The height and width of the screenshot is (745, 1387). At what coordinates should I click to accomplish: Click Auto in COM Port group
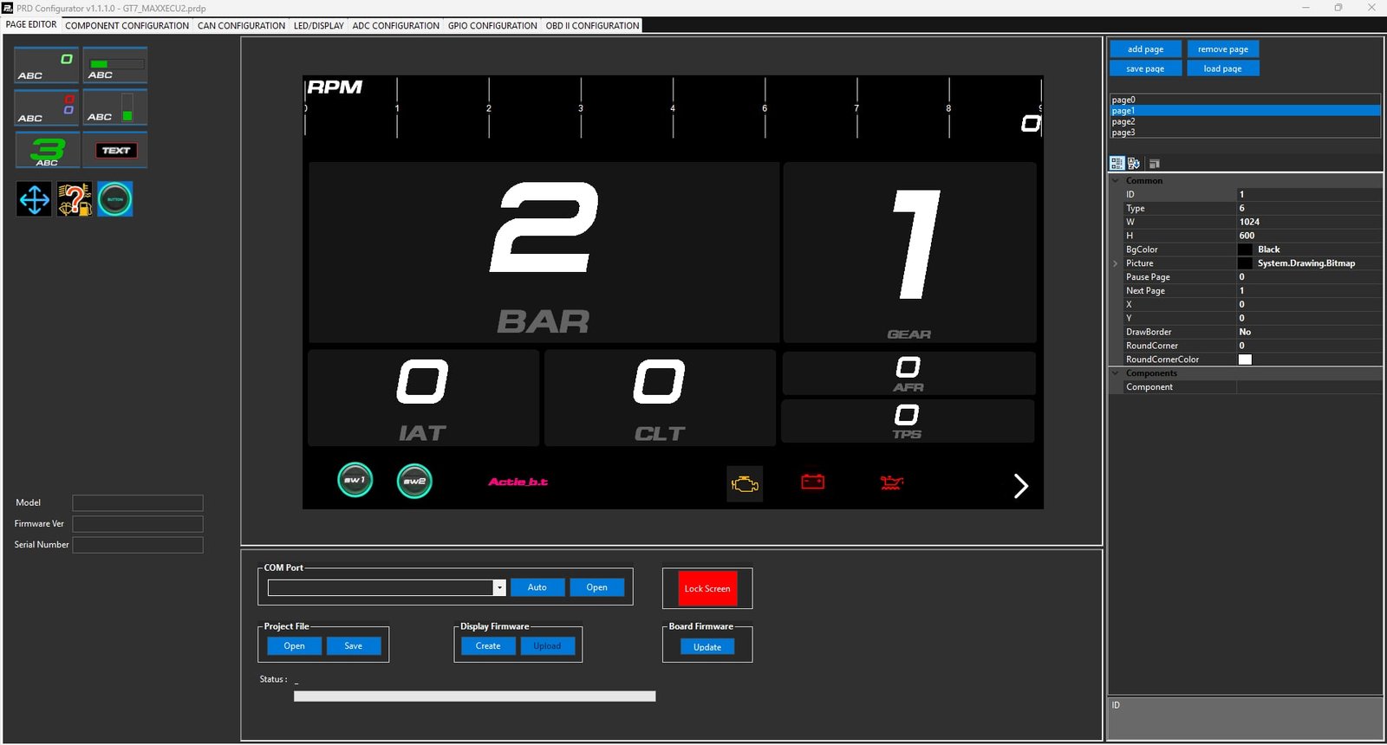537,587
